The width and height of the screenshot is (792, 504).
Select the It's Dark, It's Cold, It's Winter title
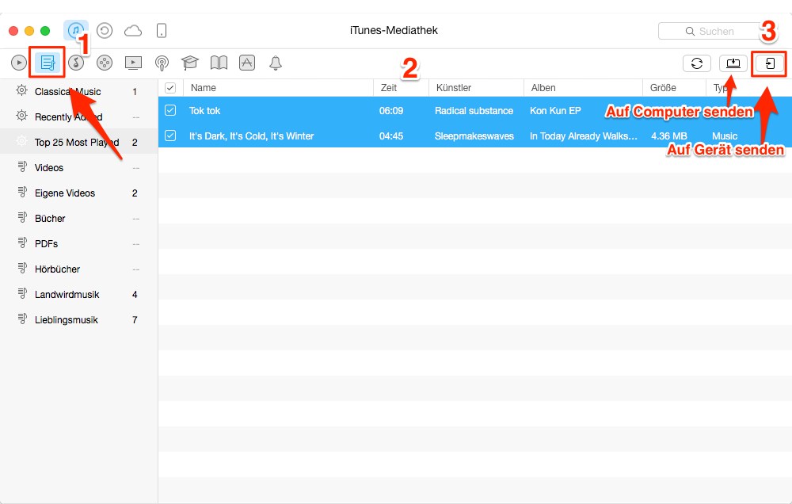coord(252,136)
